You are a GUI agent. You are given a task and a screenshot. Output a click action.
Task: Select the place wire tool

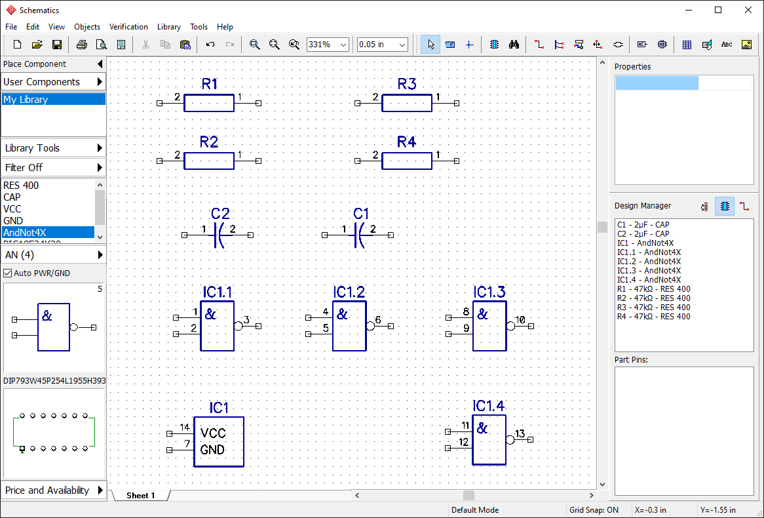tap(539, 45)
